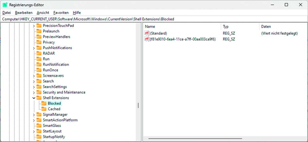Click the Privacy folder icon
Screen dimensions: 308x142
pyautogui.click(x=39, y=42)
